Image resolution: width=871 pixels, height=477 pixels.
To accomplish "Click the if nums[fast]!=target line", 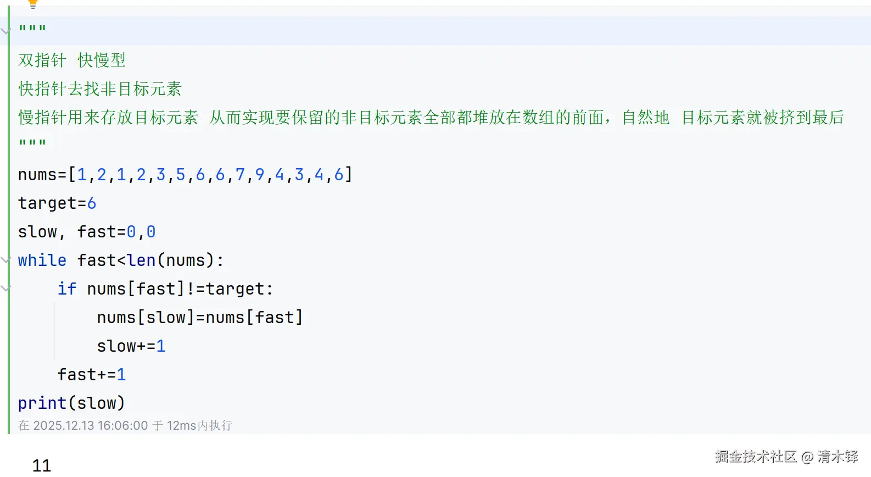I will [165, 289].
